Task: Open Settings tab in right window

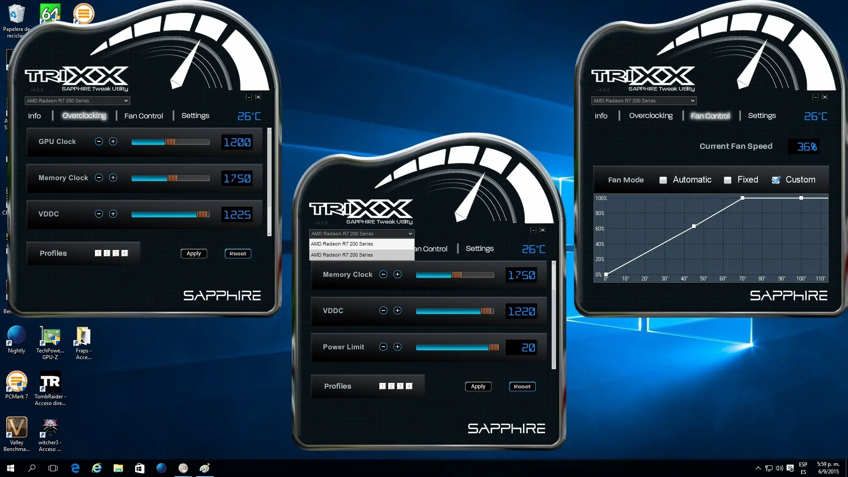Action: (x=762, y=116)
